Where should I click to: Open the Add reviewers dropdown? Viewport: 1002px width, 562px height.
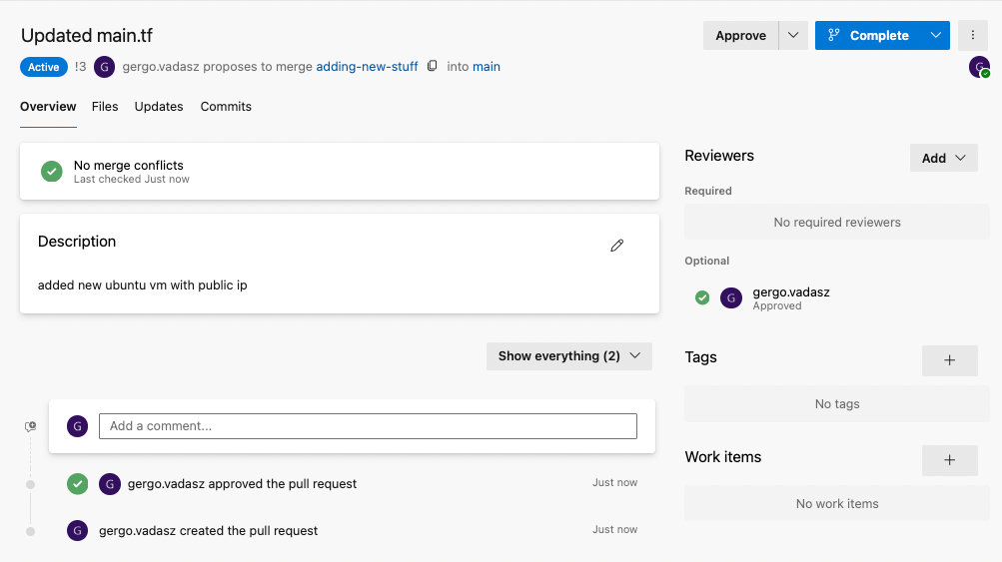[943, 158]
